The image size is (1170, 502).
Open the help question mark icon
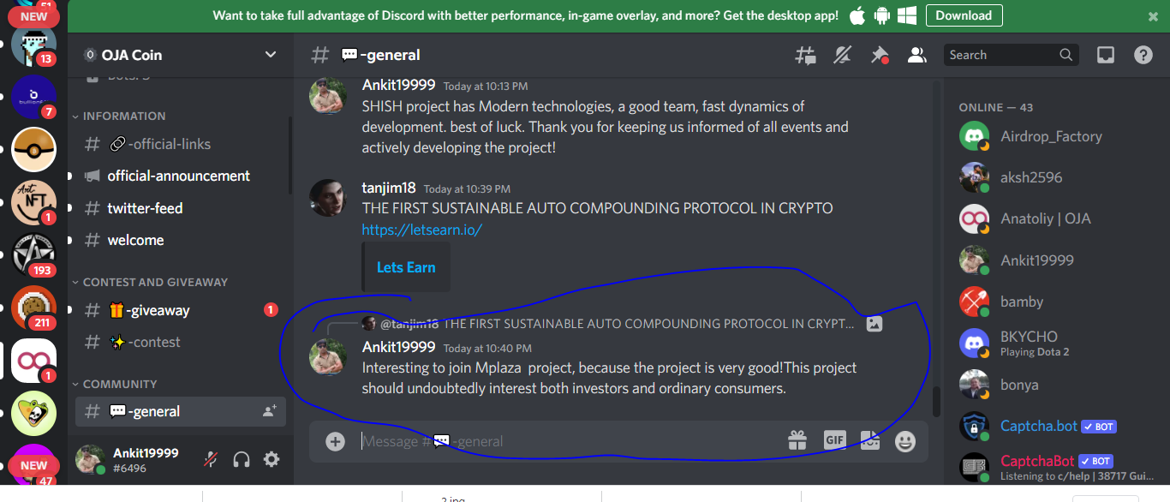(x=1143, y=55)
